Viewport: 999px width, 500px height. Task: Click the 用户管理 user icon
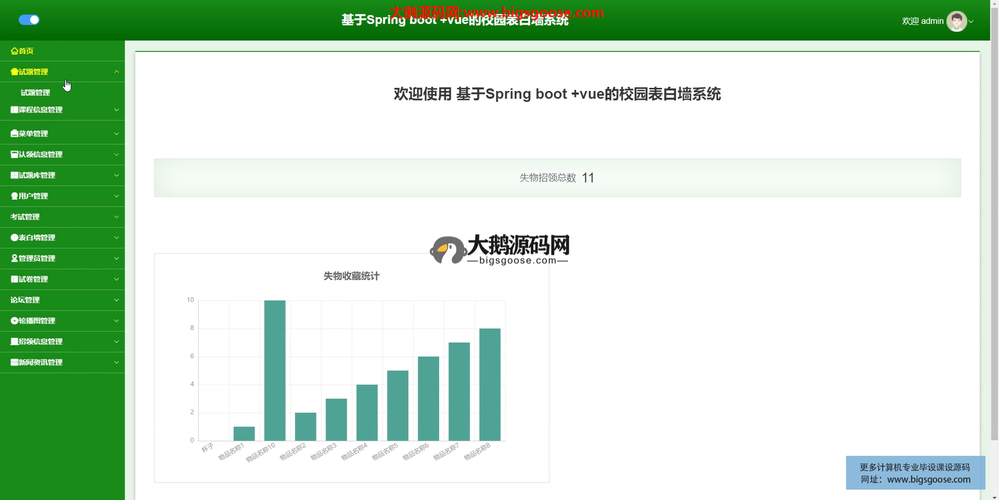tap(15, 196)
